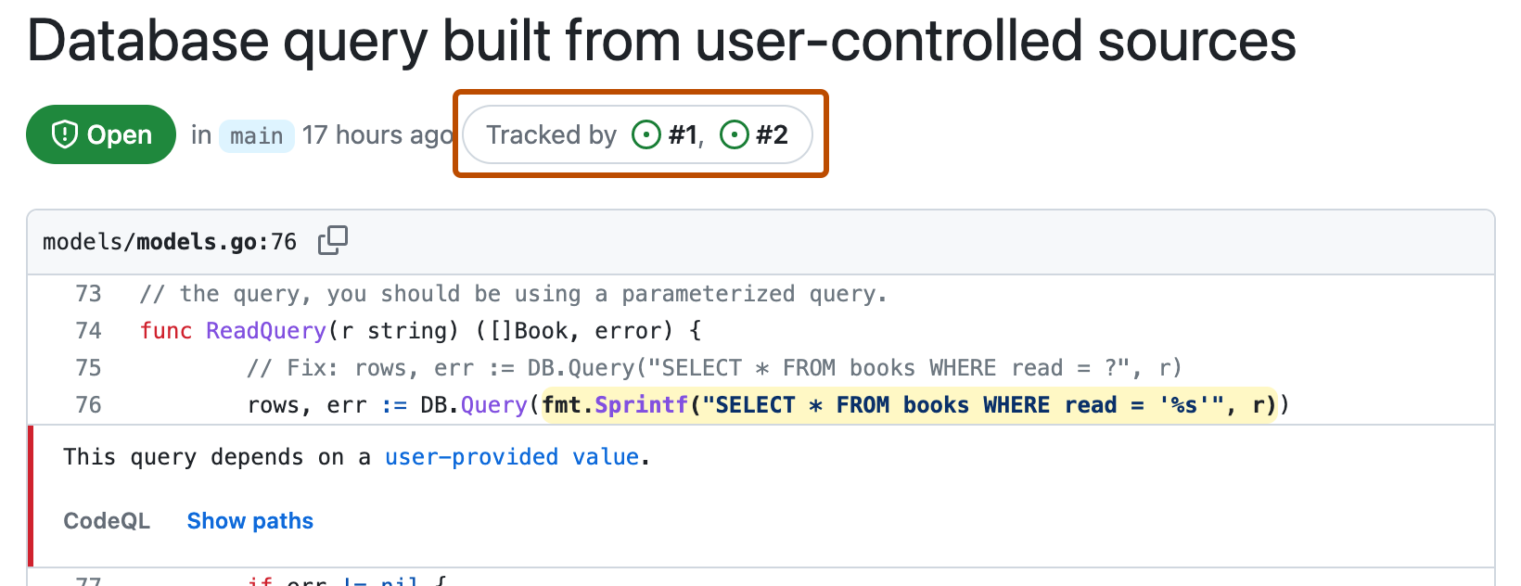Screen dimensions: 1521x586
Task: Click the Open alert status badge
Action: coord(100,134)
